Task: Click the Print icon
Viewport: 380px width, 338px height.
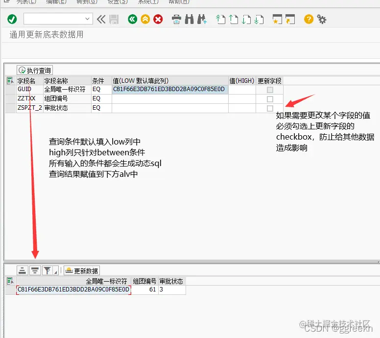Action: coord(176,20)
